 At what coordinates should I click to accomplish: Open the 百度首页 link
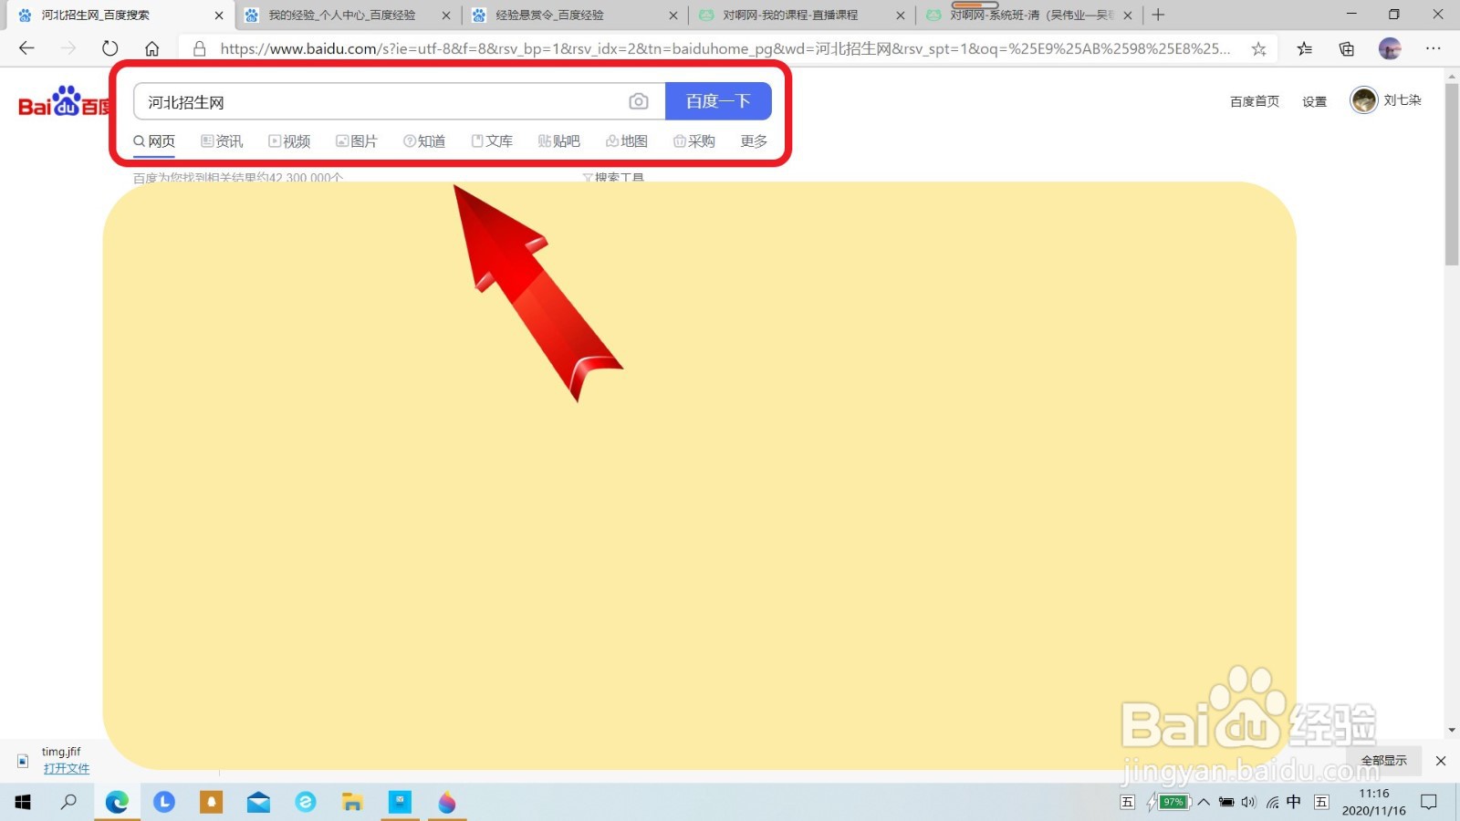[x=1255, y=101]
